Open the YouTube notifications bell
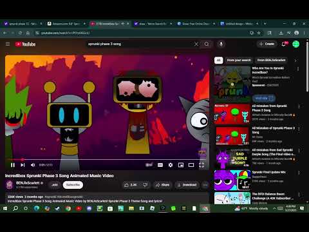This screenshot has width=309, height=232. click(x=284, y=44)
